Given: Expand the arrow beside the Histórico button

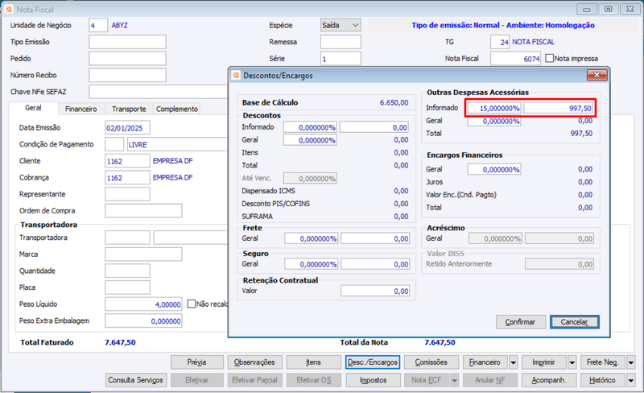Looking at the screenshot, I should (x=631, y=380).
